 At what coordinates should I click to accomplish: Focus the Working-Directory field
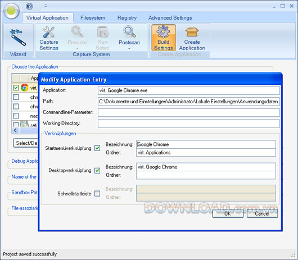pos(188,124)
